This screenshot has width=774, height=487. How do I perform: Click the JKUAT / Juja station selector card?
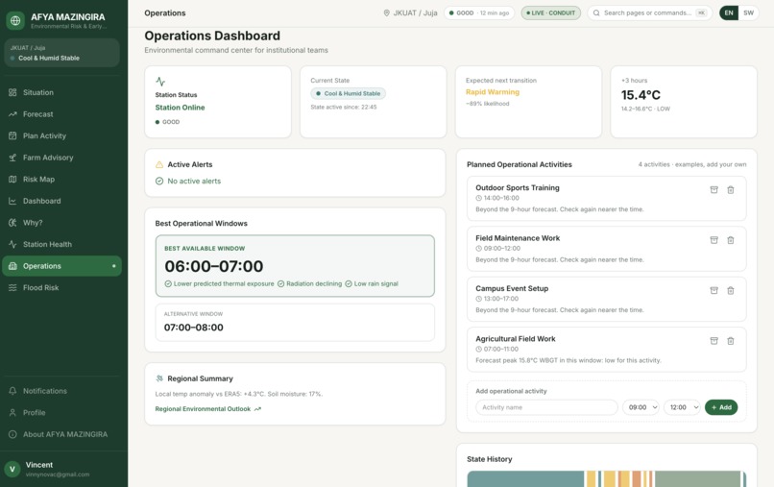61,53
